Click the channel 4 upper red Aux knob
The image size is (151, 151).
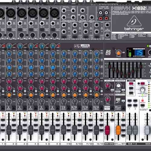pos(31,81)
